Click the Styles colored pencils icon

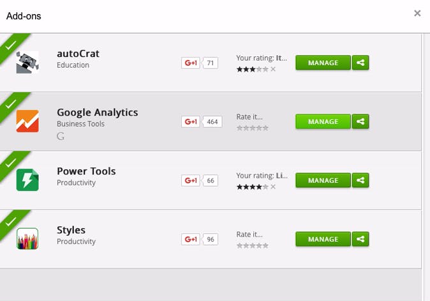[x=27, y=238]
